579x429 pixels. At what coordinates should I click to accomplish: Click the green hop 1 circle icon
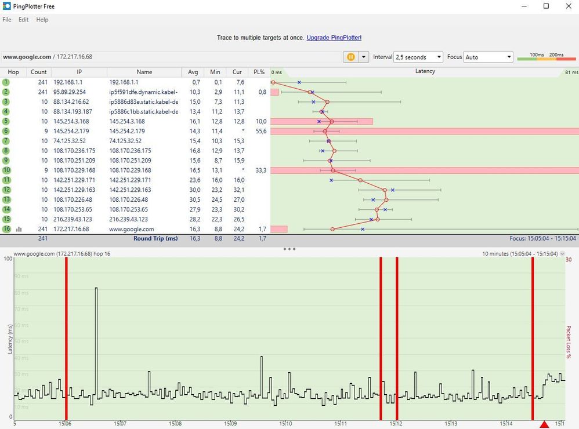click(6, 82)
